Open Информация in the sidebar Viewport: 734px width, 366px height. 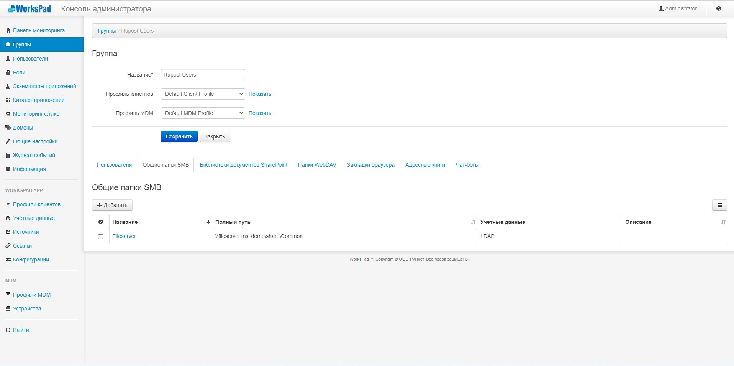tap(29, 169)
